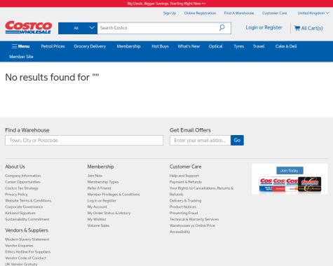Screen dimensions: 333x266
Task: Open Kirkland Signature link
Action: coord(20,213)
